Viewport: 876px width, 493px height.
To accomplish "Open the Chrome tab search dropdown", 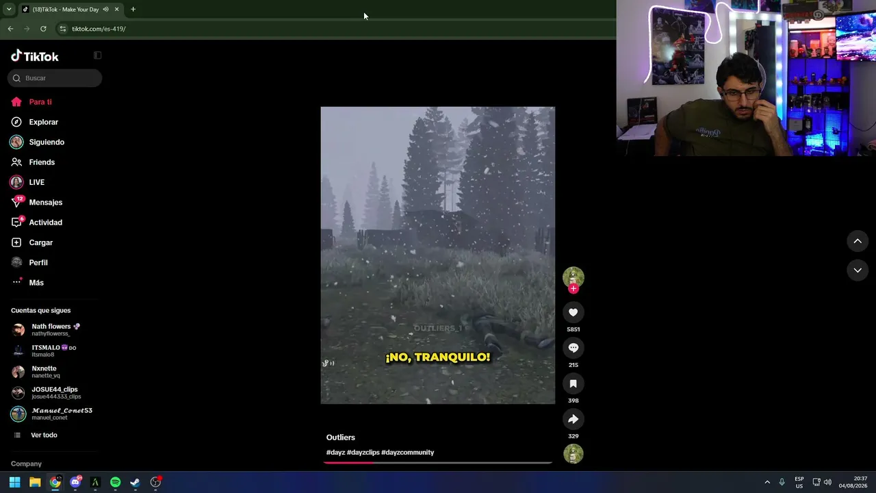I will 8,10.
